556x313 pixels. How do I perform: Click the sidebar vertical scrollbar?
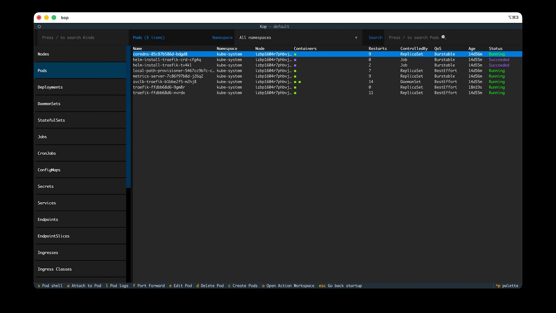coord(128,117)
